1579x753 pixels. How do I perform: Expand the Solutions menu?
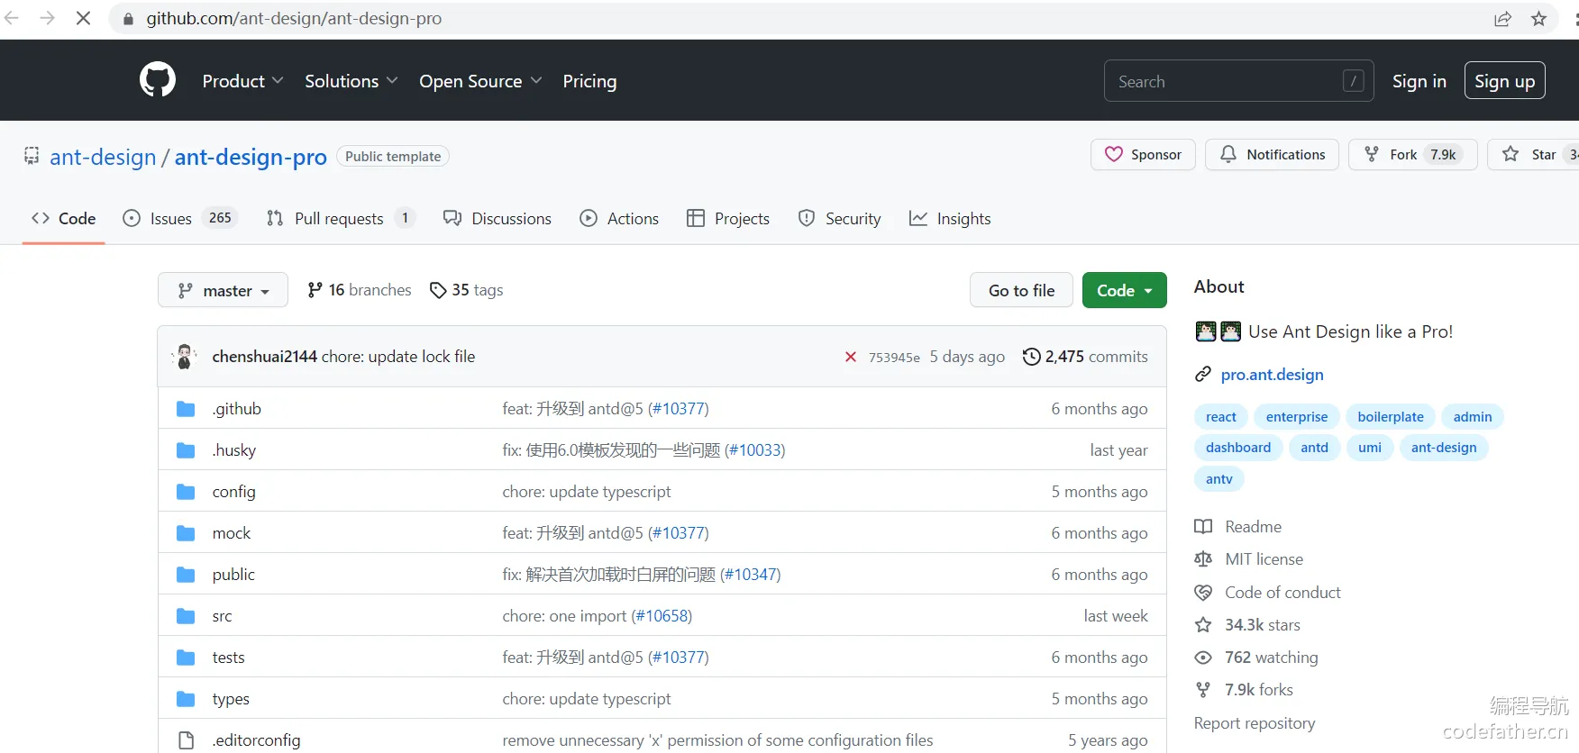point(351,81)
